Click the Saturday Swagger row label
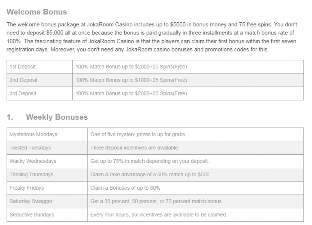The height and width of the screenshot is (225, 312). click(31, 201)
